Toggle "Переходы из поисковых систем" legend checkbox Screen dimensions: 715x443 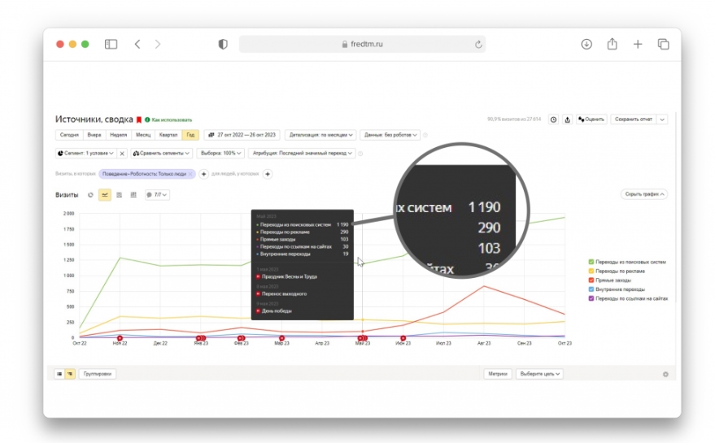[591, 262]
